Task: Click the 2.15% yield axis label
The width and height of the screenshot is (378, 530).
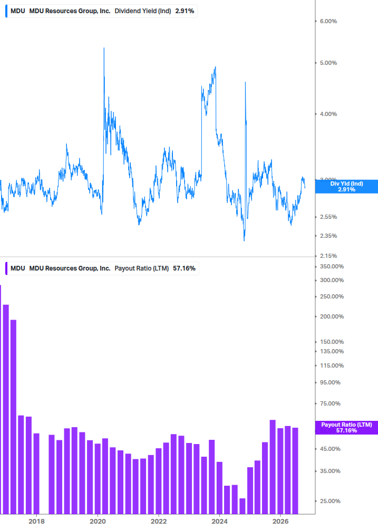Action: pos(328,256)
